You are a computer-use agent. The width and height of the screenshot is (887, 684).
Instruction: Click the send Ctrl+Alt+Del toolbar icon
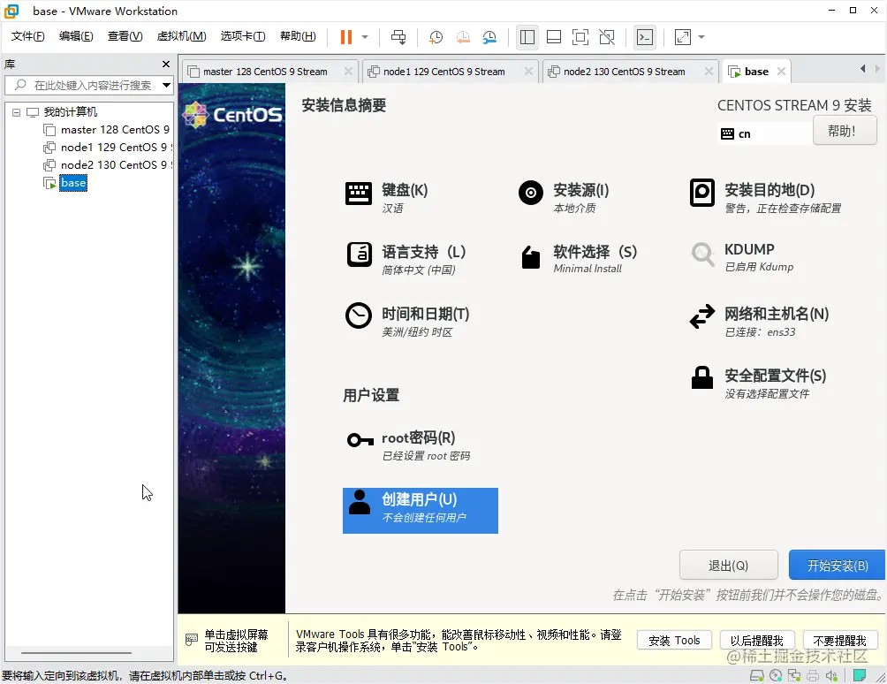coord(398,37)
